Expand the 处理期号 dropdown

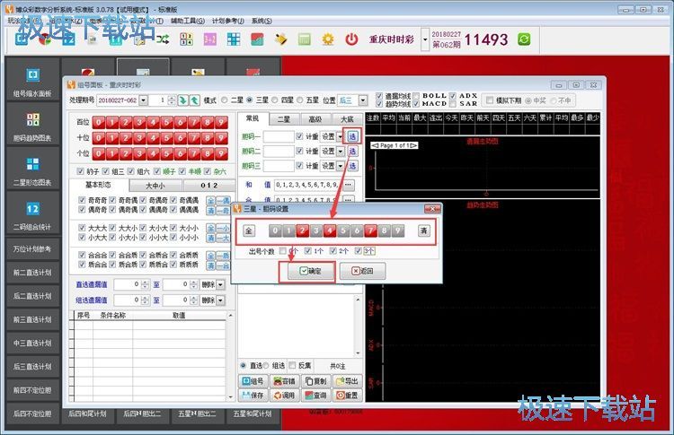143,100
